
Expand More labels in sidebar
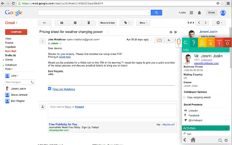click(x=9, y=69)
